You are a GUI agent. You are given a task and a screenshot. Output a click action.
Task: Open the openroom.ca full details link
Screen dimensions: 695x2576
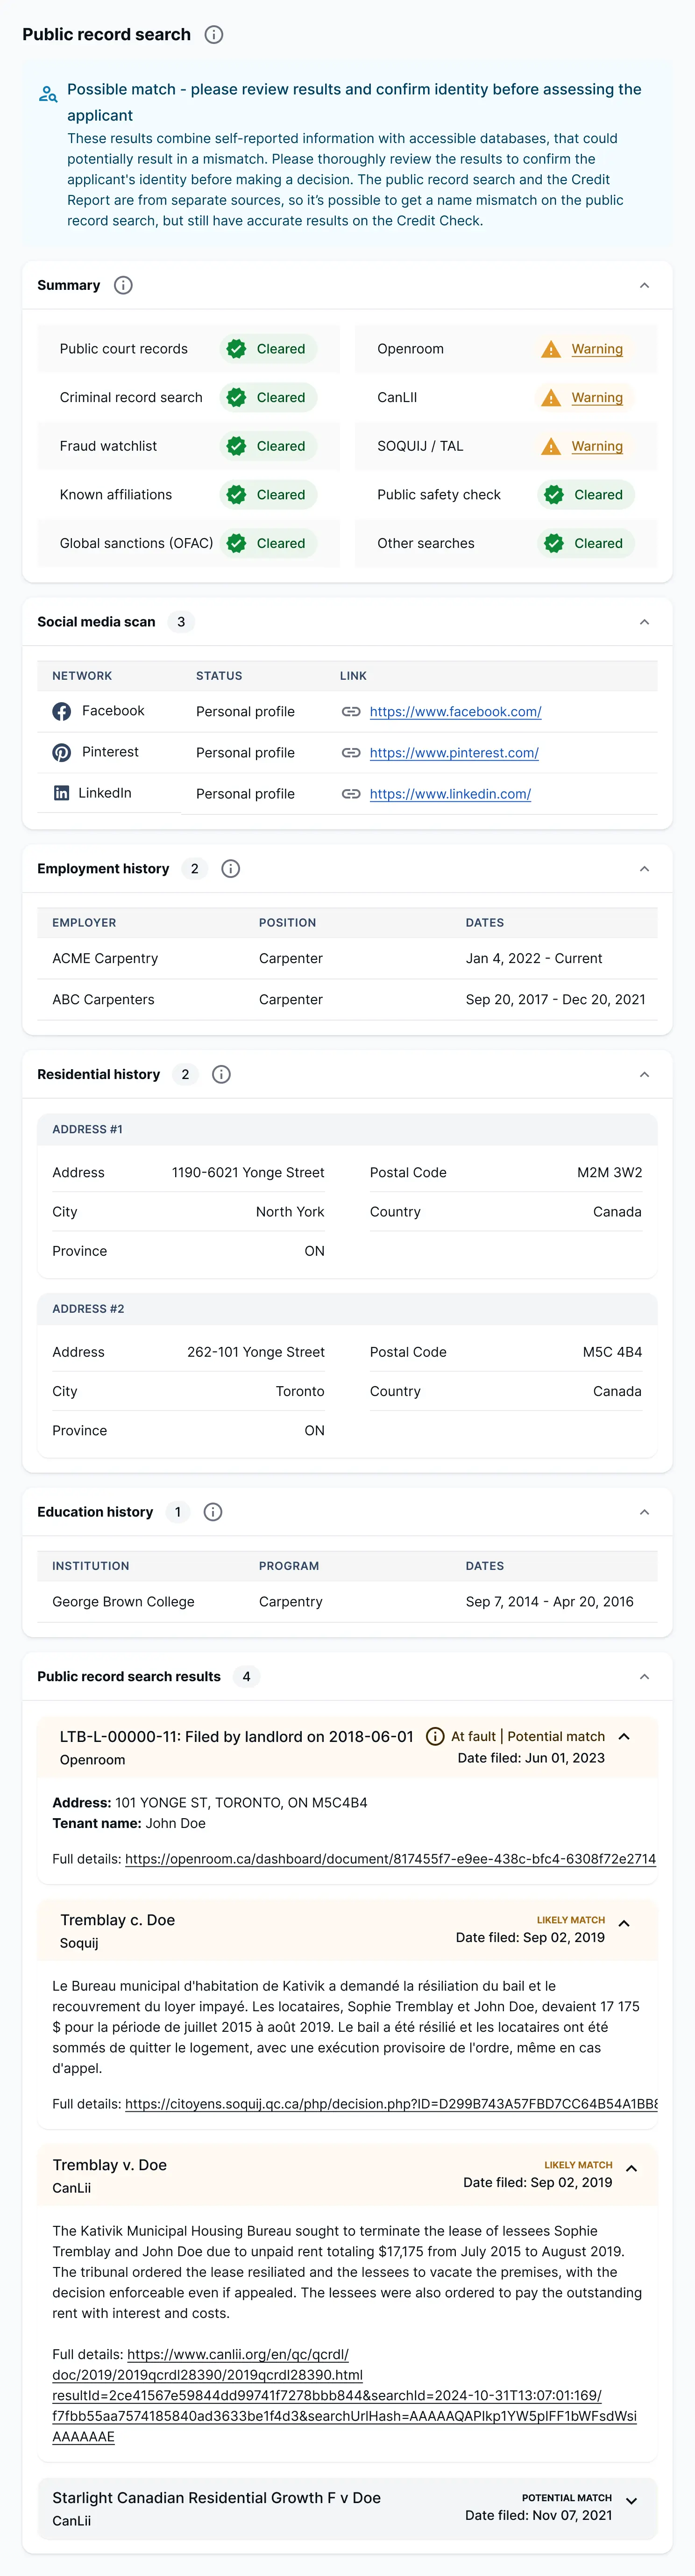click(390, 1859)
